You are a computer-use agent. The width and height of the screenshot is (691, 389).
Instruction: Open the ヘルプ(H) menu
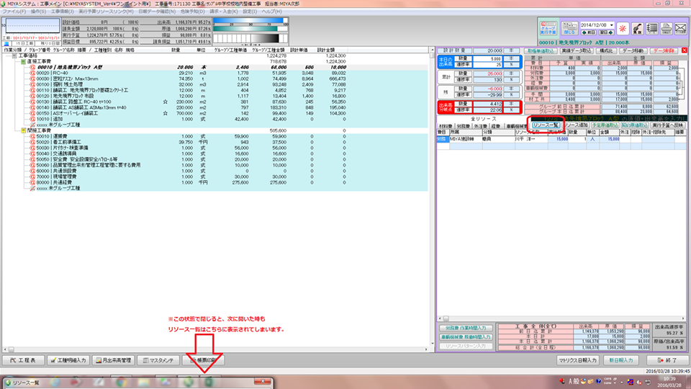(272, 12)
